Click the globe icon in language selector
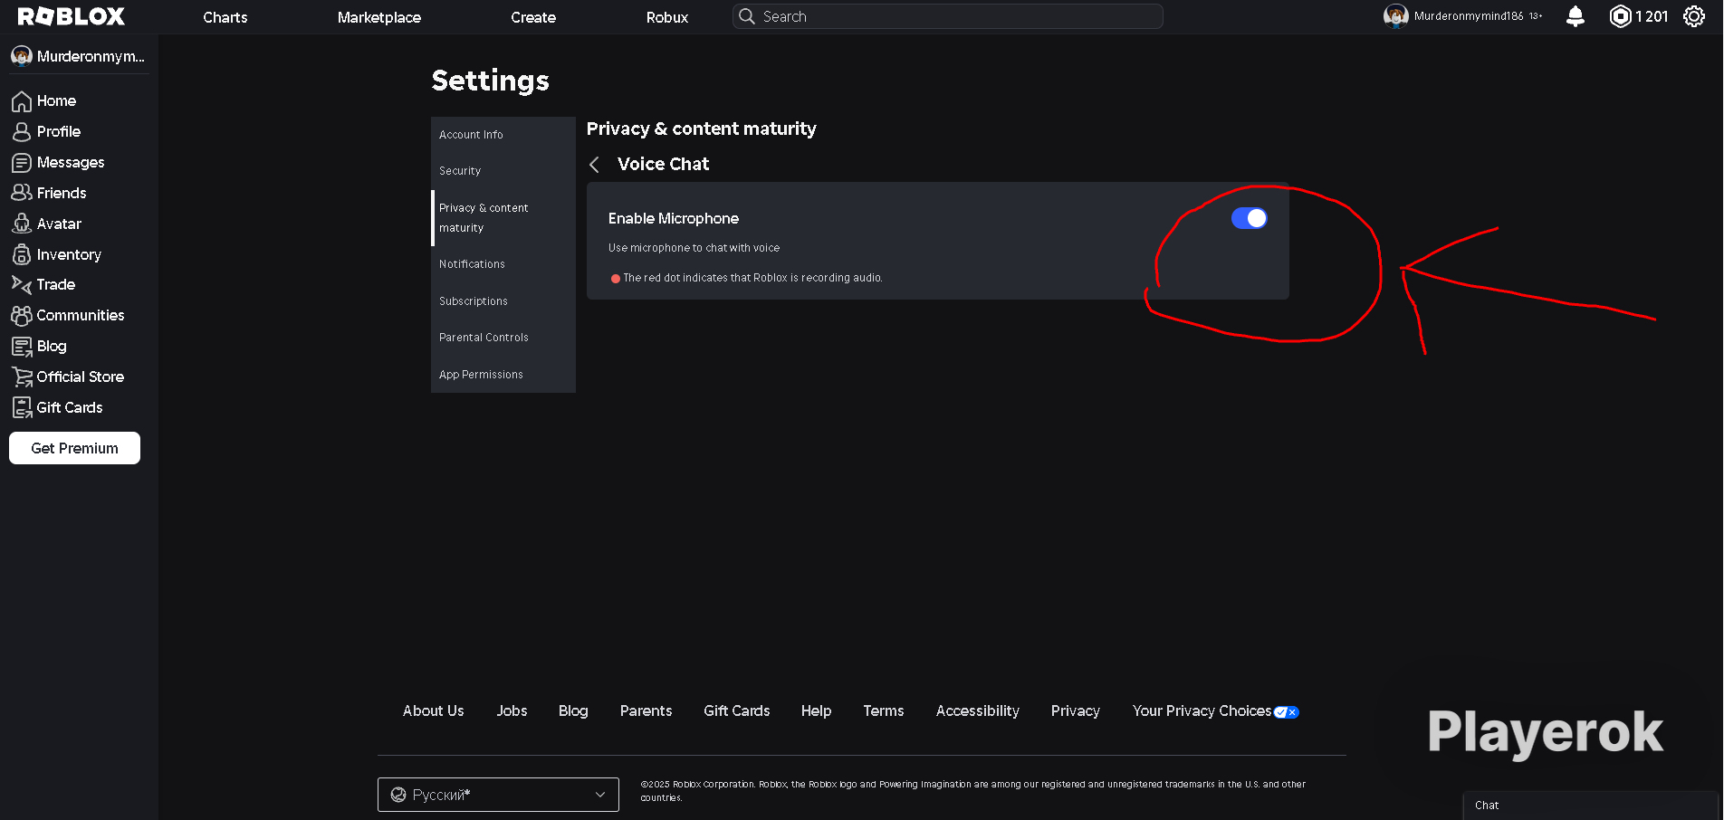The image size is (1724, 820). pos(398,795)
